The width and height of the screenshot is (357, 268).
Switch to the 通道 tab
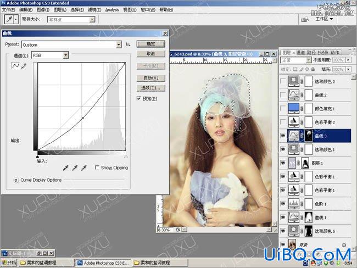pyautogui.click(x=301, y=53)
